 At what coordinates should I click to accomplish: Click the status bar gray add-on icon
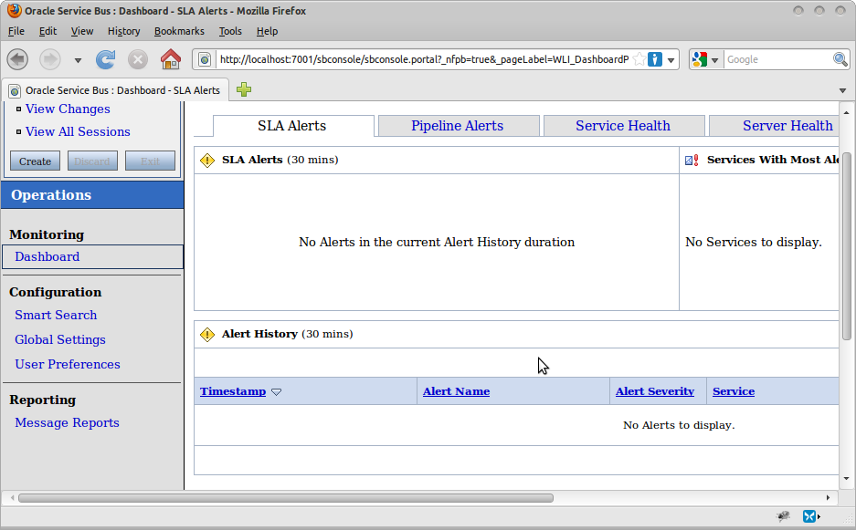pyautogui.click(x=784, y=515)
